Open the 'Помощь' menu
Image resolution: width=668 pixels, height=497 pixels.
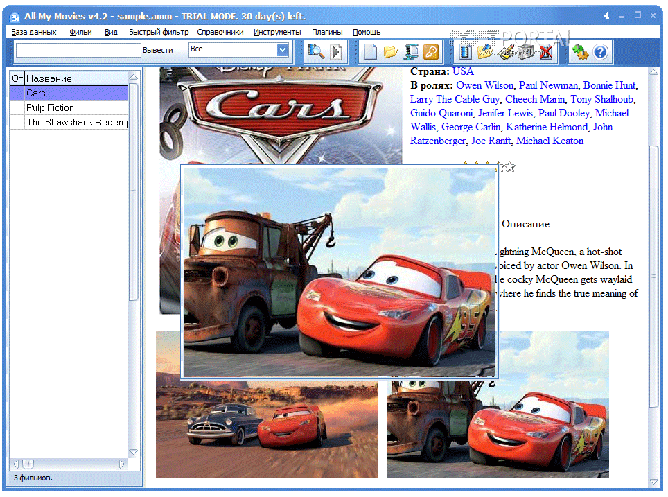tap(367, 32)
